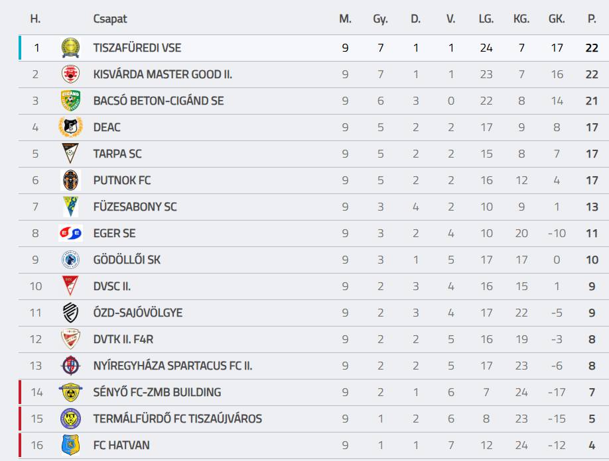Viewport: 609px width, 461px height.
Task: Click the FC Hatvan team crest
Action: pos(70,445)
